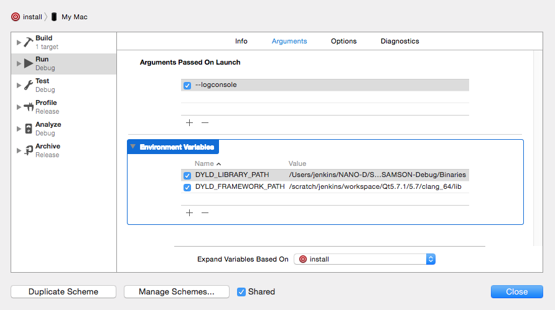Click the install target icon in breadcrumb
This screenshot has width=555, height=310.
click(16, 17)
